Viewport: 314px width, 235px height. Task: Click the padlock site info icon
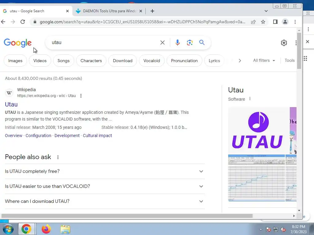point(35,22)
